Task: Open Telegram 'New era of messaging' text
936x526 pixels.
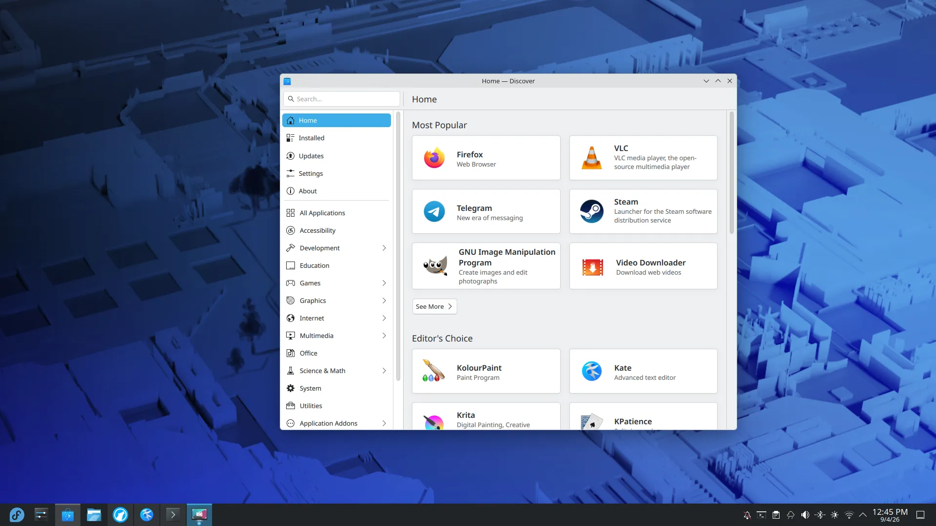Action: tap(489, 218)
